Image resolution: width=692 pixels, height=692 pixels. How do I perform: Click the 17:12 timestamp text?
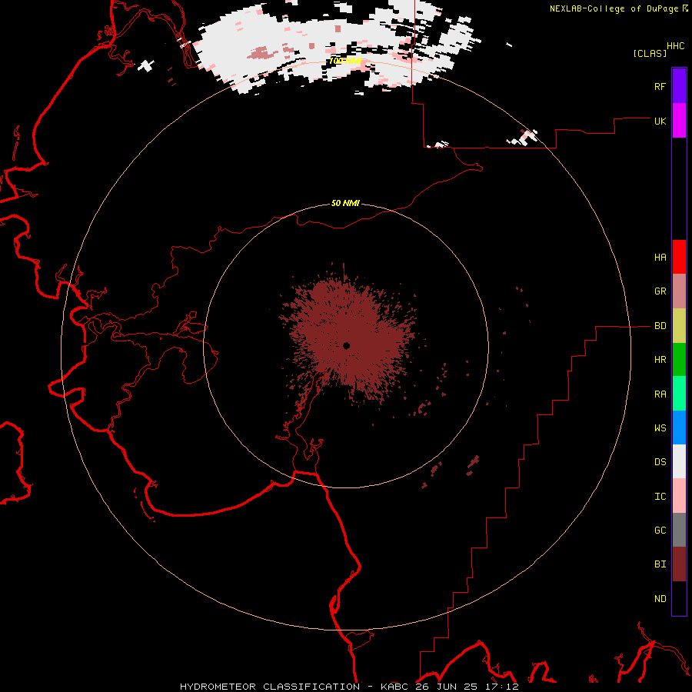[504, 687]
